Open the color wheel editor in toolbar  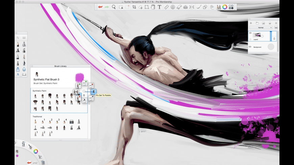[x=224, y=7]
